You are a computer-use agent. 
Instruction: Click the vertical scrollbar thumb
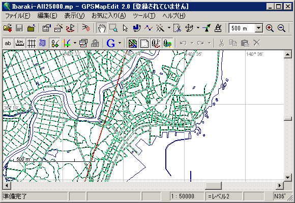288,119
